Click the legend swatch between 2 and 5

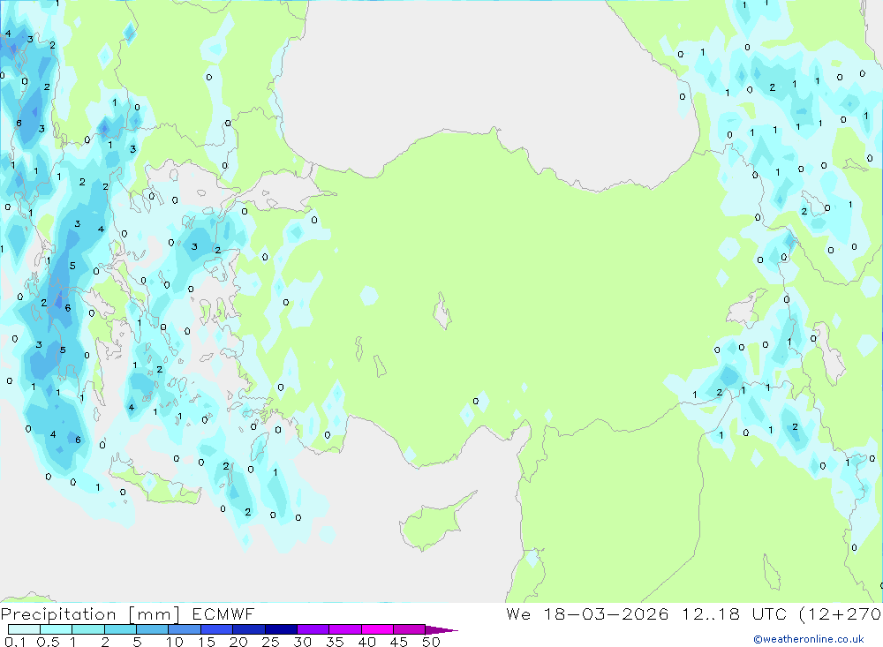(x=120, y=629)
